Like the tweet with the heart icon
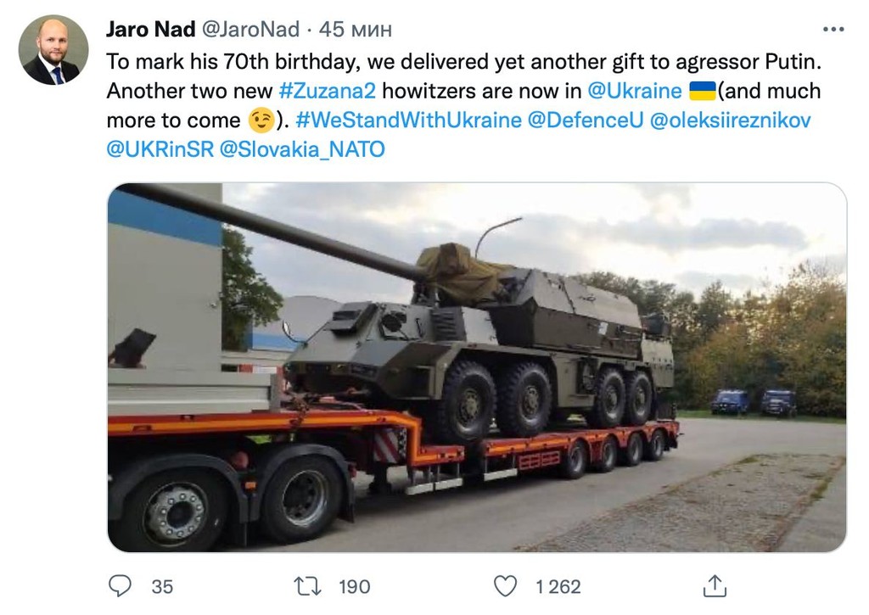869x615 pixels. [x=505, y=586]
